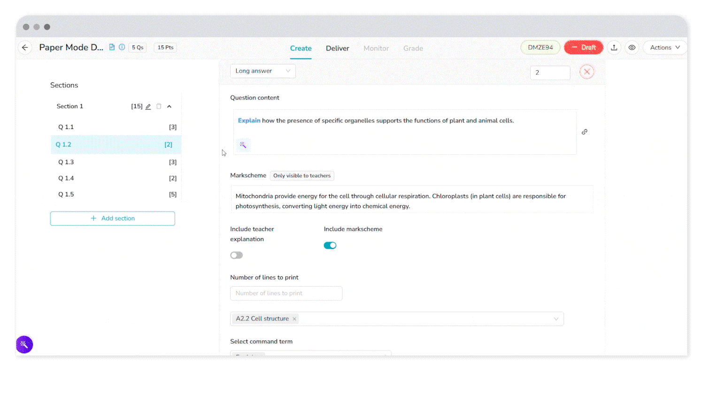725x394 pixels.
Task: Click the Add section button
Action: click(x=113, y=219)
